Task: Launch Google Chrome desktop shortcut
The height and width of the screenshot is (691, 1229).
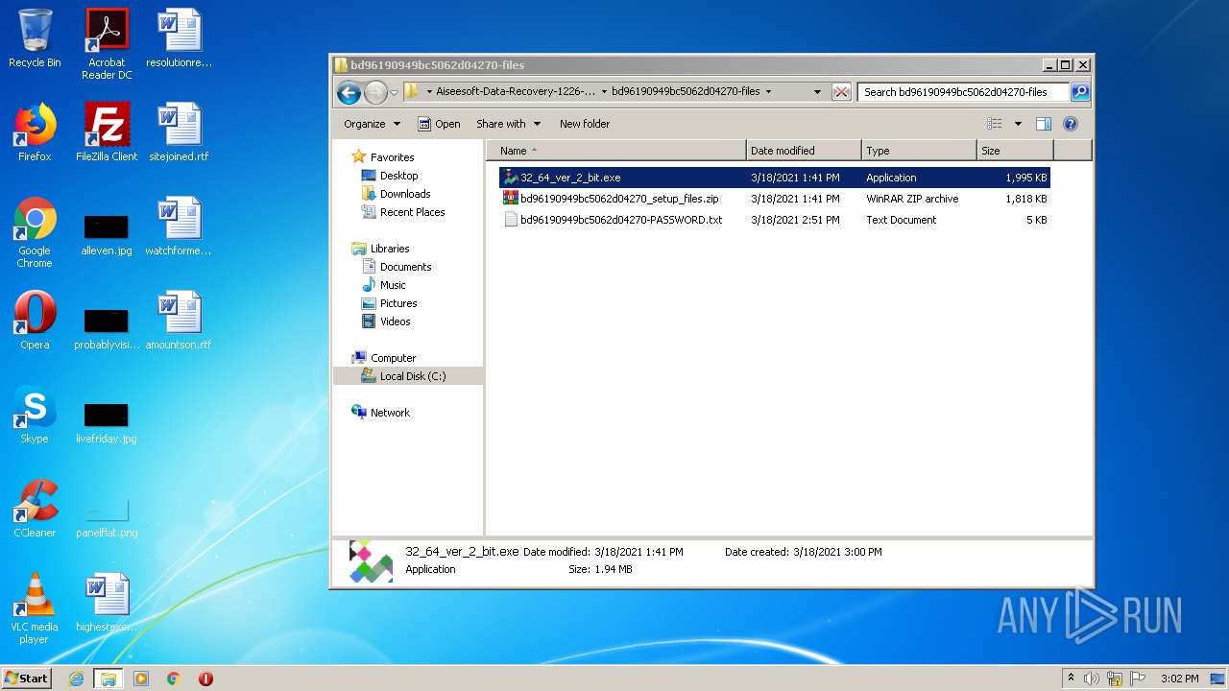Action: pos(35,232)
